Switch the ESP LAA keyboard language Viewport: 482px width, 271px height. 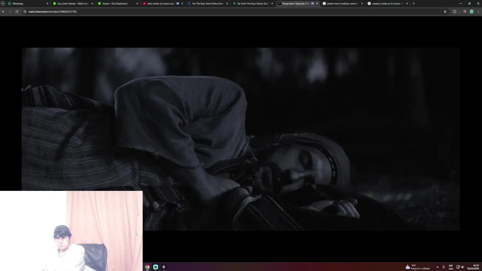451,267
